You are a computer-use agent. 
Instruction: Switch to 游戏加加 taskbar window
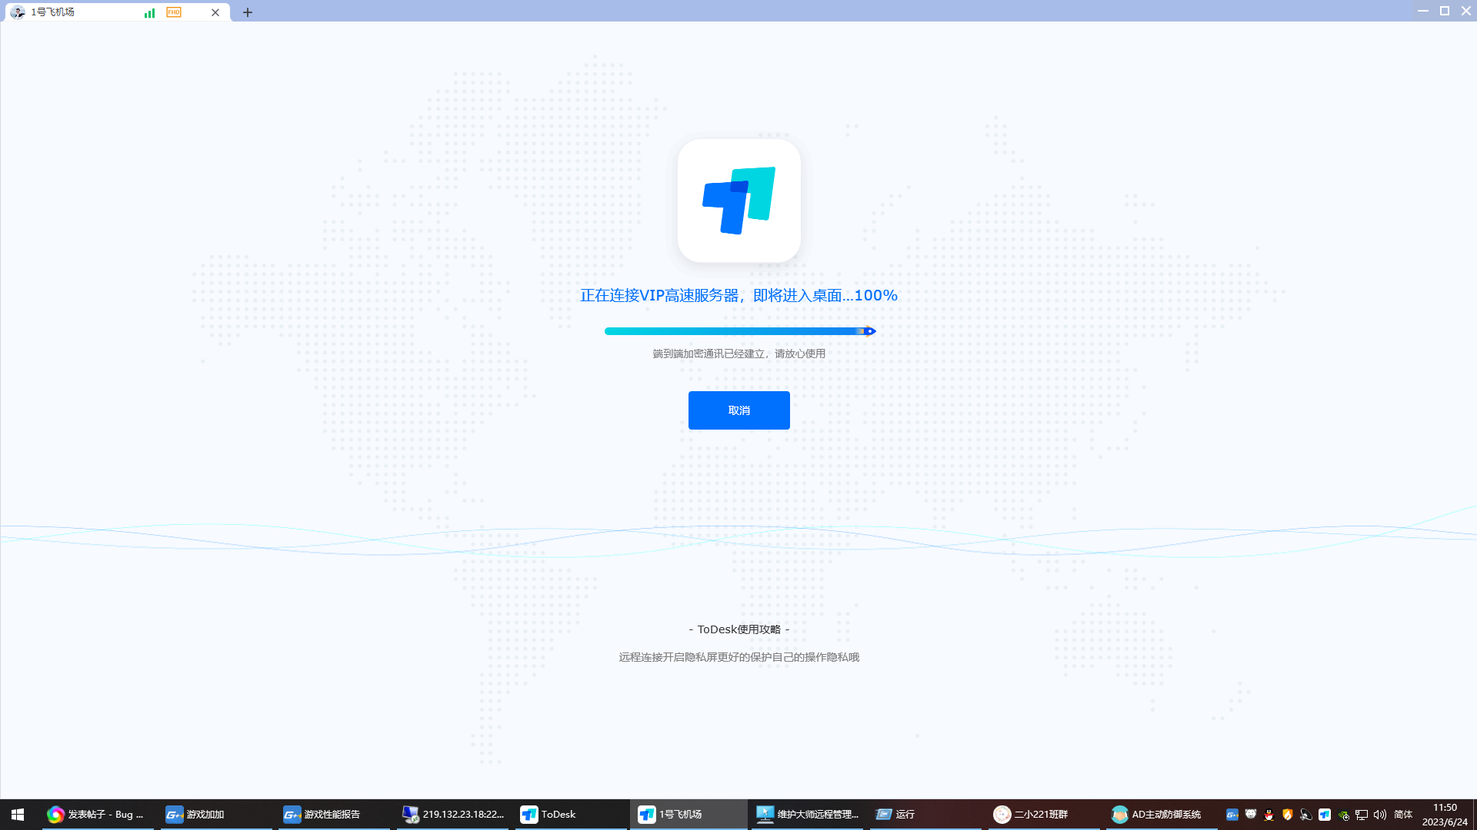pos(216,814)
